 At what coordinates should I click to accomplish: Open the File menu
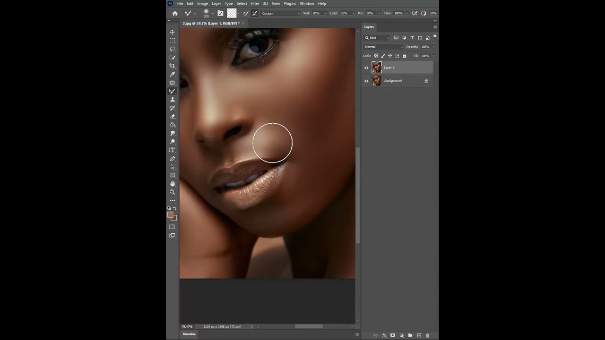(180, 3)
